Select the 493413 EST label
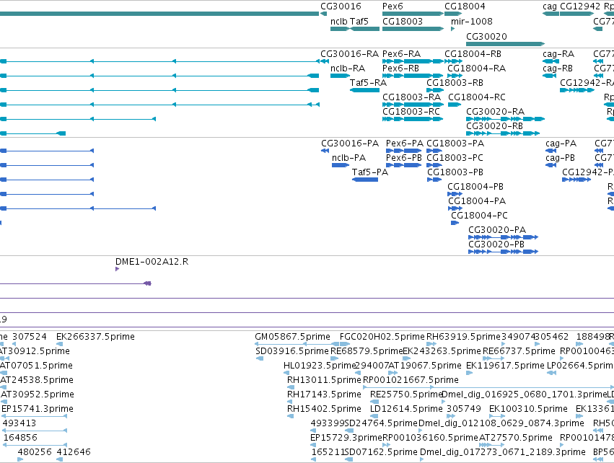614x463 pixels. pos(19,423)
